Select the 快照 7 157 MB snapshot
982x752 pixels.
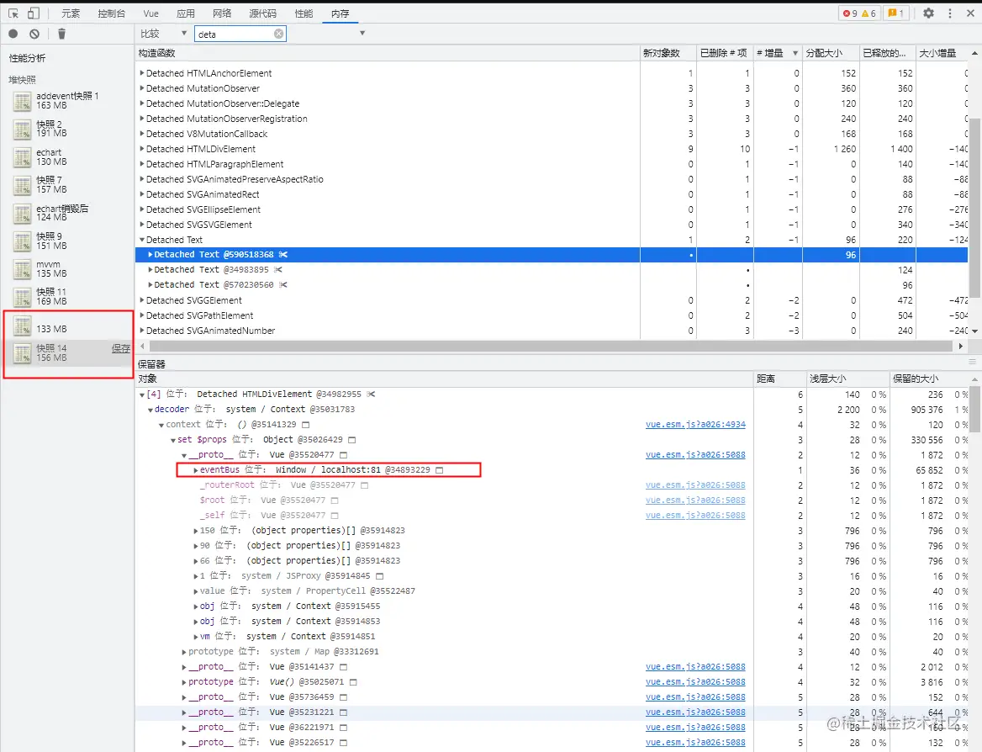click(x=67, y=184)
